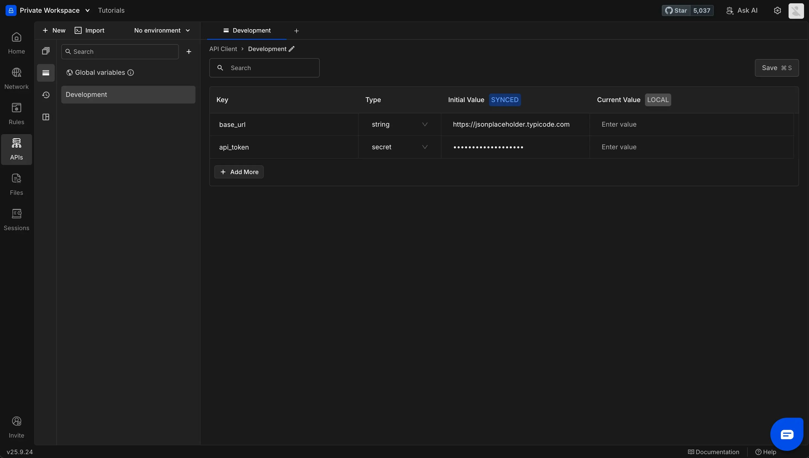
Task: Click the Add More button
Action: tap(239, 172)
